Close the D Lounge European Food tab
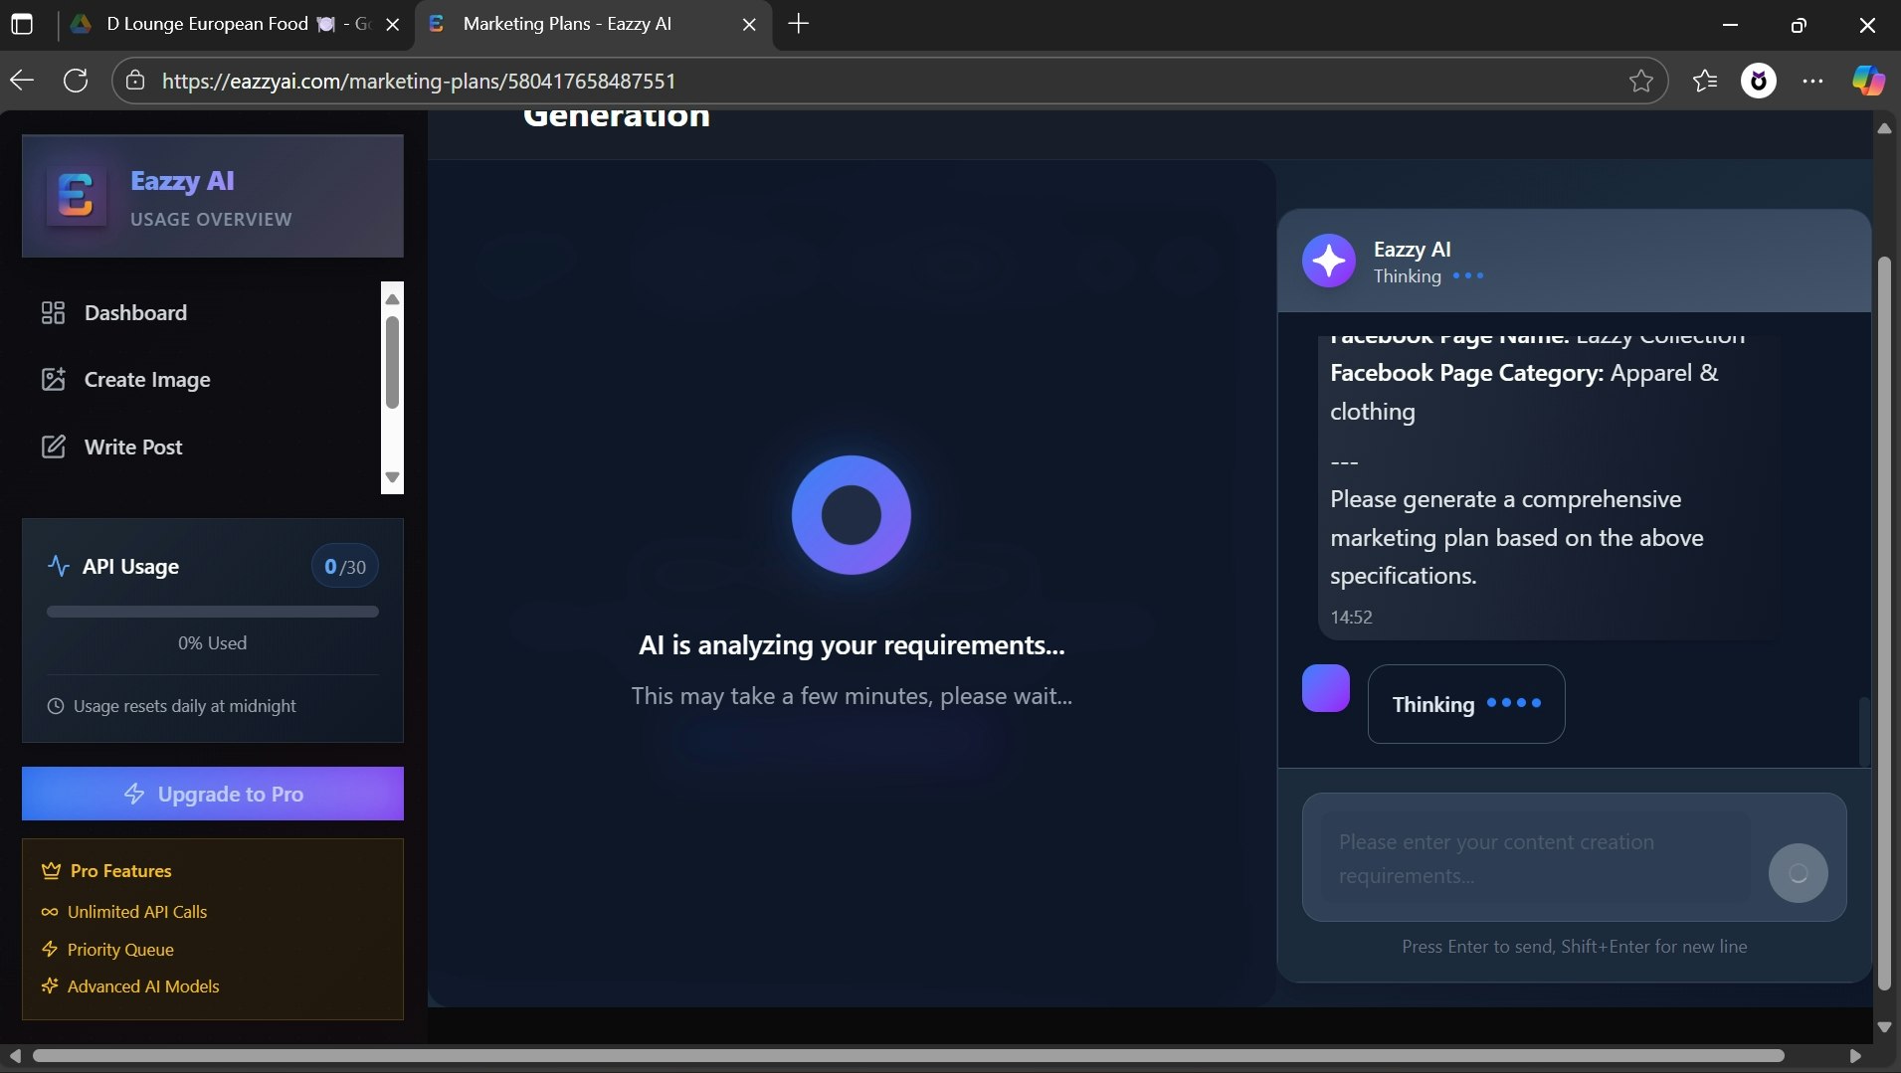Viewport: 1901px width, 1073px height. click(x=393, y=25)
